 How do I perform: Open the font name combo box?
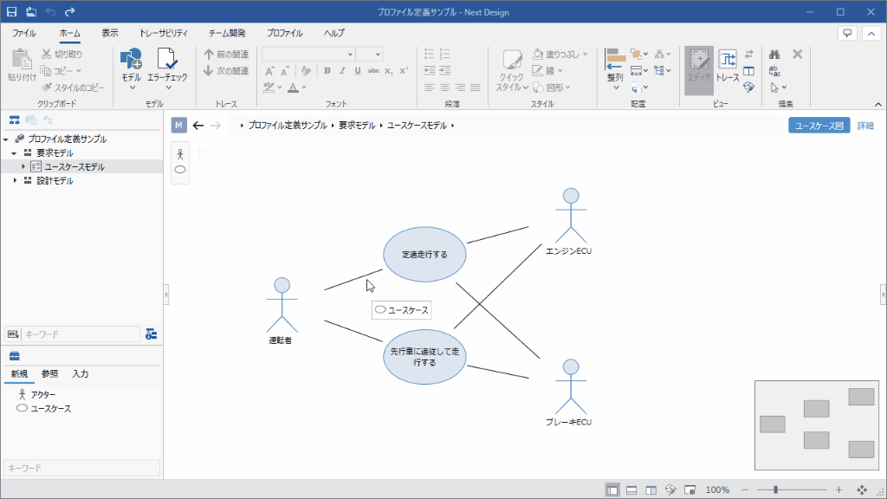click(x=308, y=55)
